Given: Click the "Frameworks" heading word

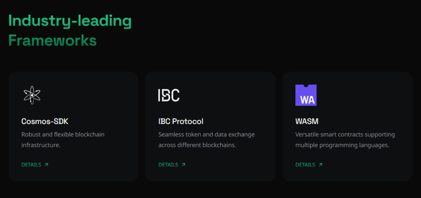Looking at the screenshot, I should pyautogui.click(x=53, y=41).
